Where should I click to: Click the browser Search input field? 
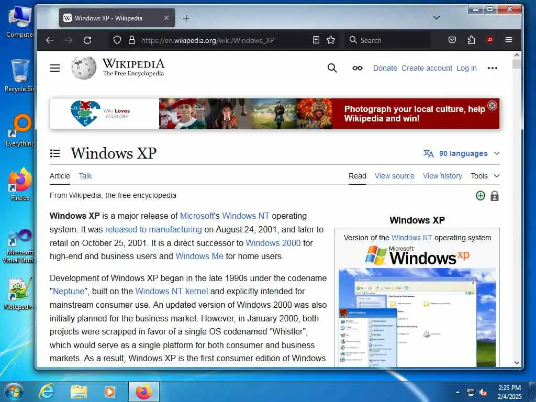point(387,40)
